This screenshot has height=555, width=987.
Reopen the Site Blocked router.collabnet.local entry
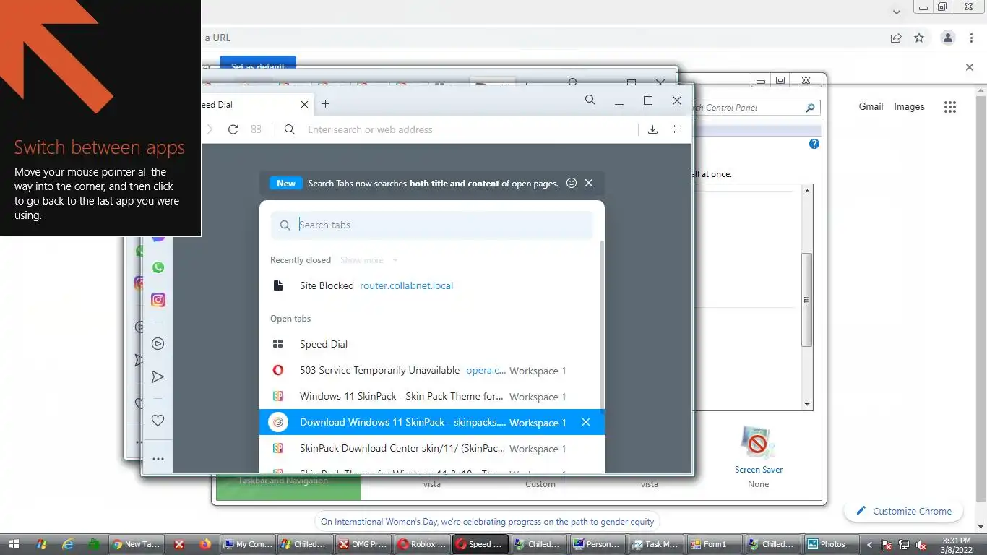[x=432, y=285]
